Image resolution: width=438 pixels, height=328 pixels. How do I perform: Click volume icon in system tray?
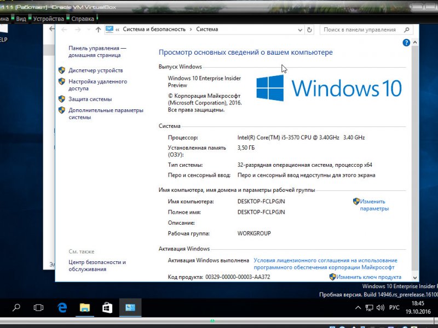[x=380, y=308]
